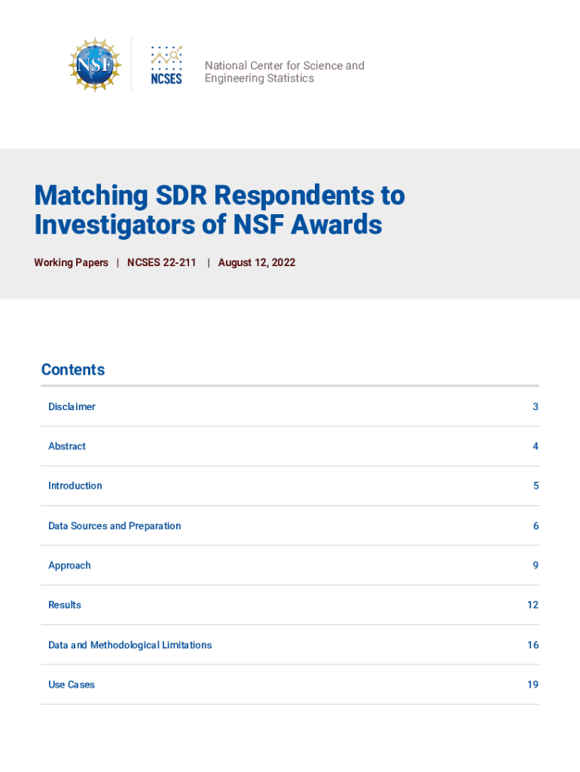Click page number 12 beside Results
Viewport: 580px width, 772px height.
point(533,605)
